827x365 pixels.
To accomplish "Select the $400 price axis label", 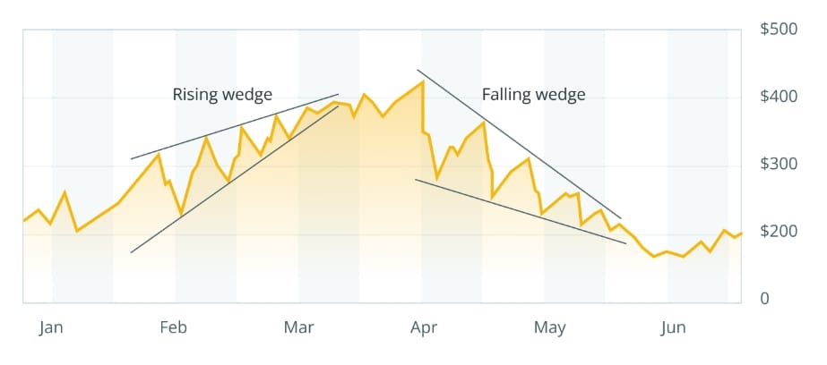I will [x=779, y=97].
